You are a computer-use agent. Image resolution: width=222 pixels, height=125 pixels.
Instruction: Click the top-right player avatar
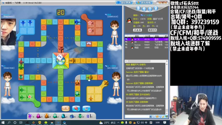pyautogui.click(x=115, y=33)
